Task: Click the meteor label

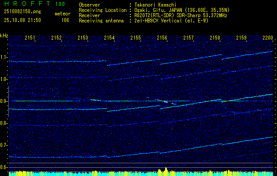Action: coord(63,14)
